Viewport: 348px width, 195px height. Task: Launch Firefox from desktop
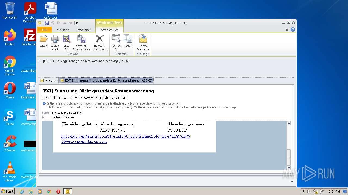click(10, 37)
